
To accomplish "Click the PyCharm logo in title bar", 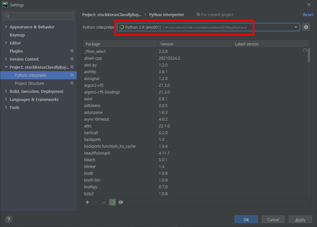I will pos(5,5).
